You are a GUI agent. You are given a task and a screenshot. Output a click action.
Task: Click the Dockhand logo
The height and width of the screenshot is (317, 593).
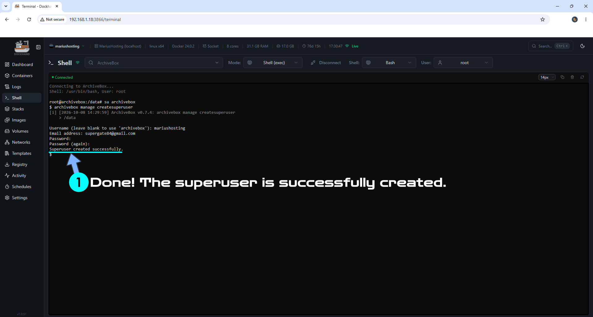point(22,47)
